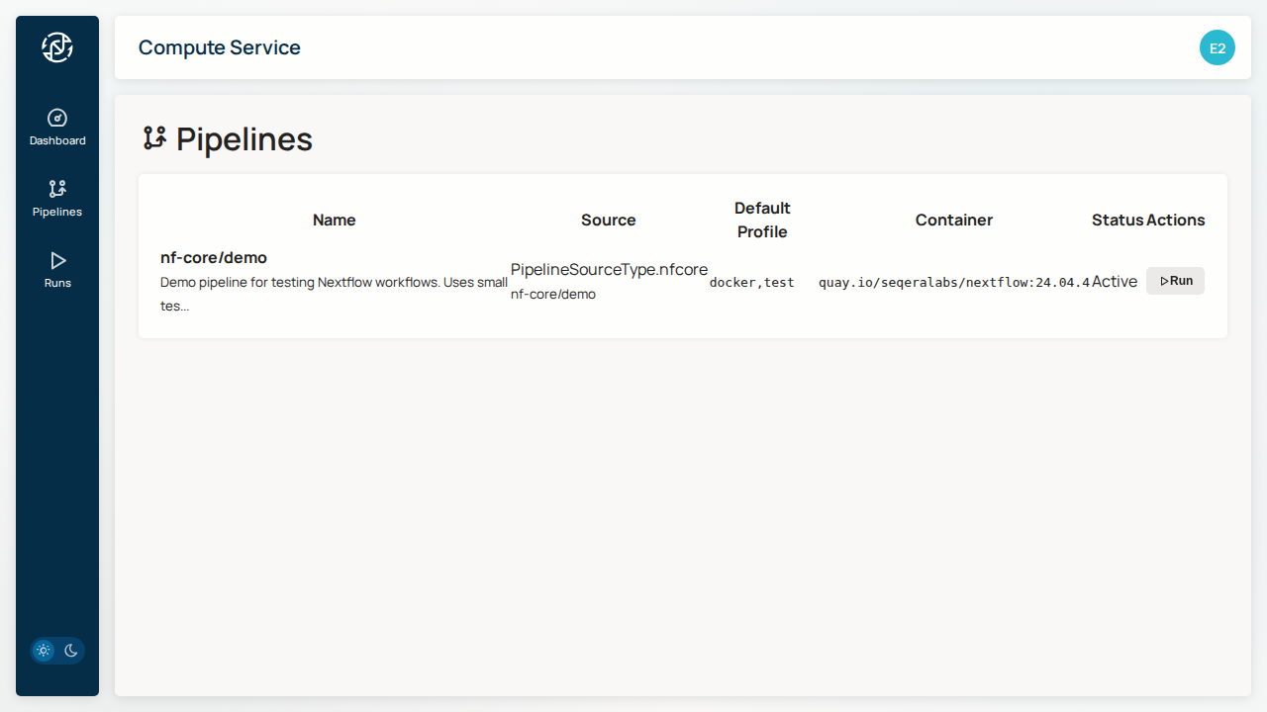The height and width of the screenshot is (712, 1267).
Task: Enable dark mode with the moon icon
Action: 71,651
